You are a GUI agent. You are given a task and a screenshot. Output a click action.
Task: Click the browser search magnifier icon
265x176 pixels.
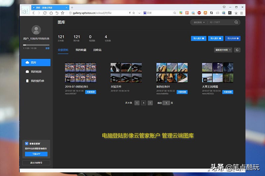click(x=175, y=13)
